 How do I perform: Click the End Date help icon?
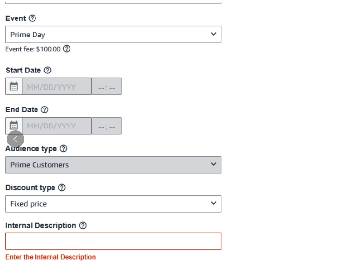[45, 110]
